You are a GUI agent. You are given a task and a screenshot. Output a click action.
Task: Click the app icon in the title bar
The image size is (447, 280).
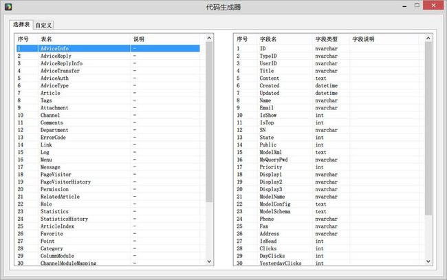8,7
